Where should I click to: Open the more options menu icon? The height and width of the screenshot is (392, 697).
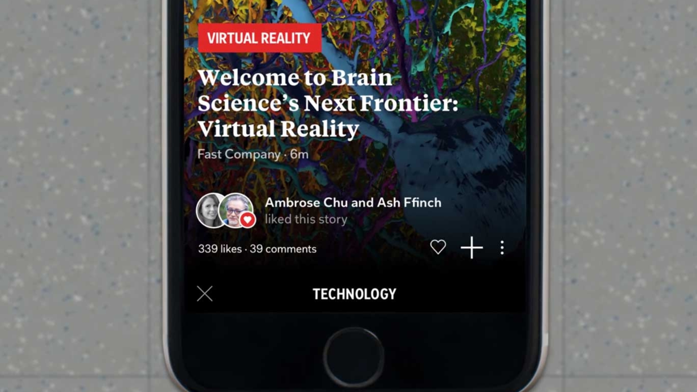pos(502,248)
